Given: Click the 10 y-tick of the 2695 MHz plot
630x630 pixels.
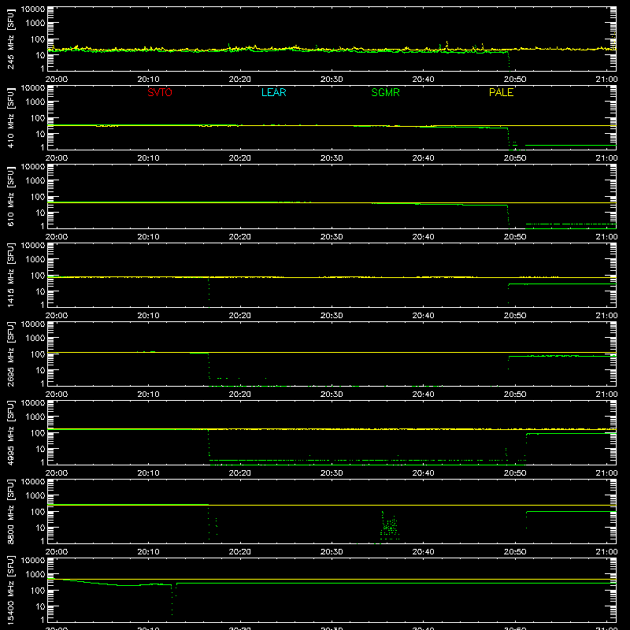Looking at the screenshot, I should (x=40, y=370).
